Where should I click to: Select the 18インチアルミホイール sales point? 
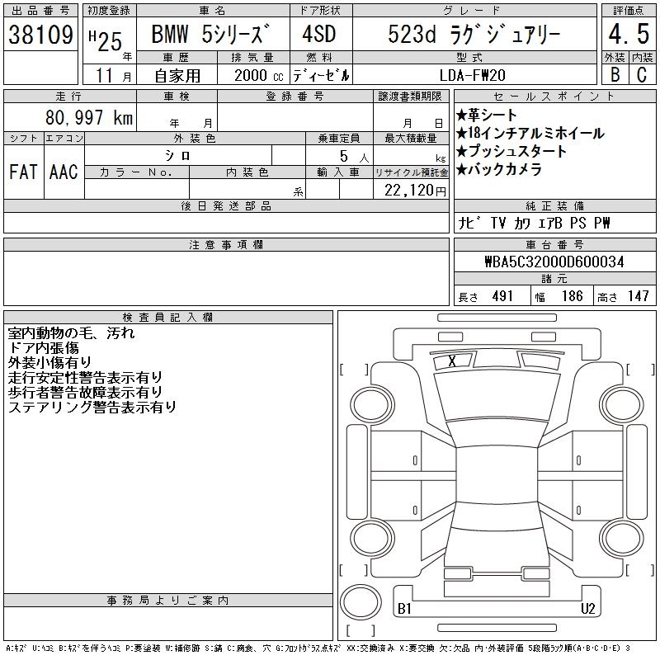pos(530,133)
